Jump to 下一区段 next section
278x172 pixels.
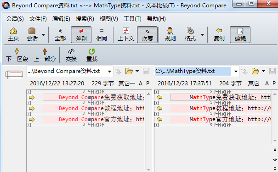click(17, 55)
